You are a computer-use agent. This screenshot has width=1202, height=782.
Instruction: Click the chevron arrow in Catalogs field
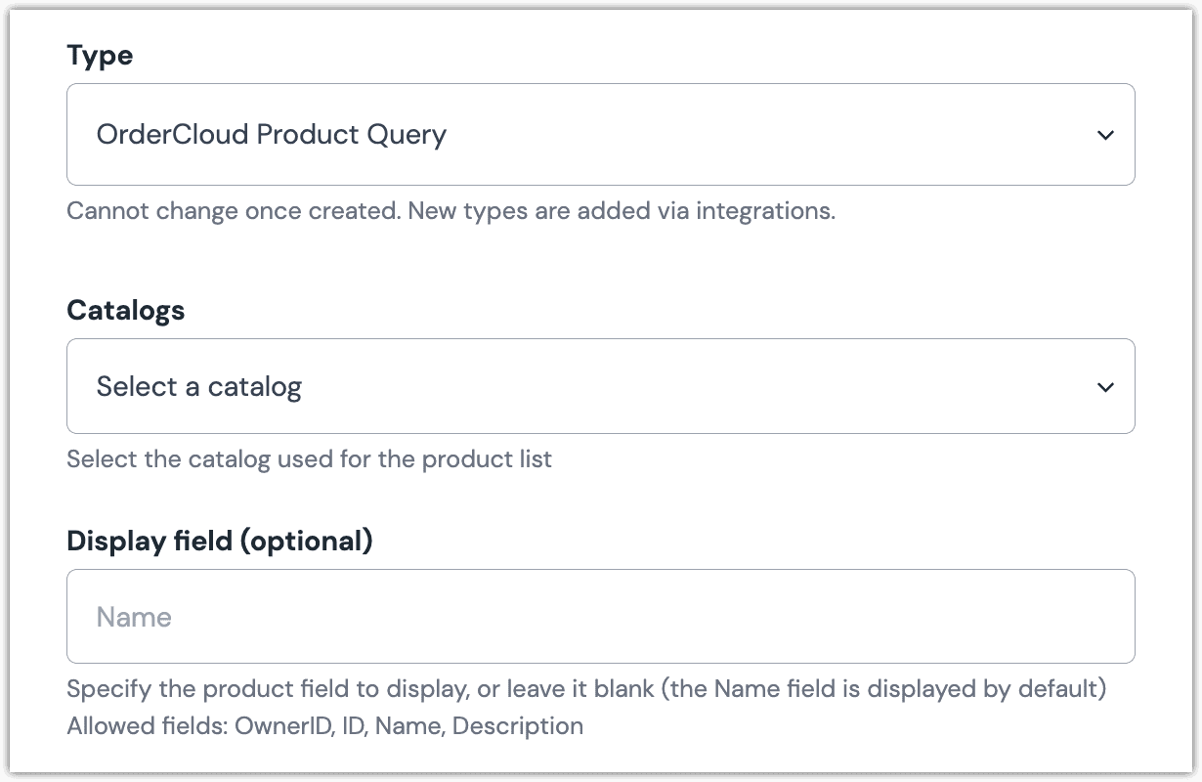point(1105,387)
